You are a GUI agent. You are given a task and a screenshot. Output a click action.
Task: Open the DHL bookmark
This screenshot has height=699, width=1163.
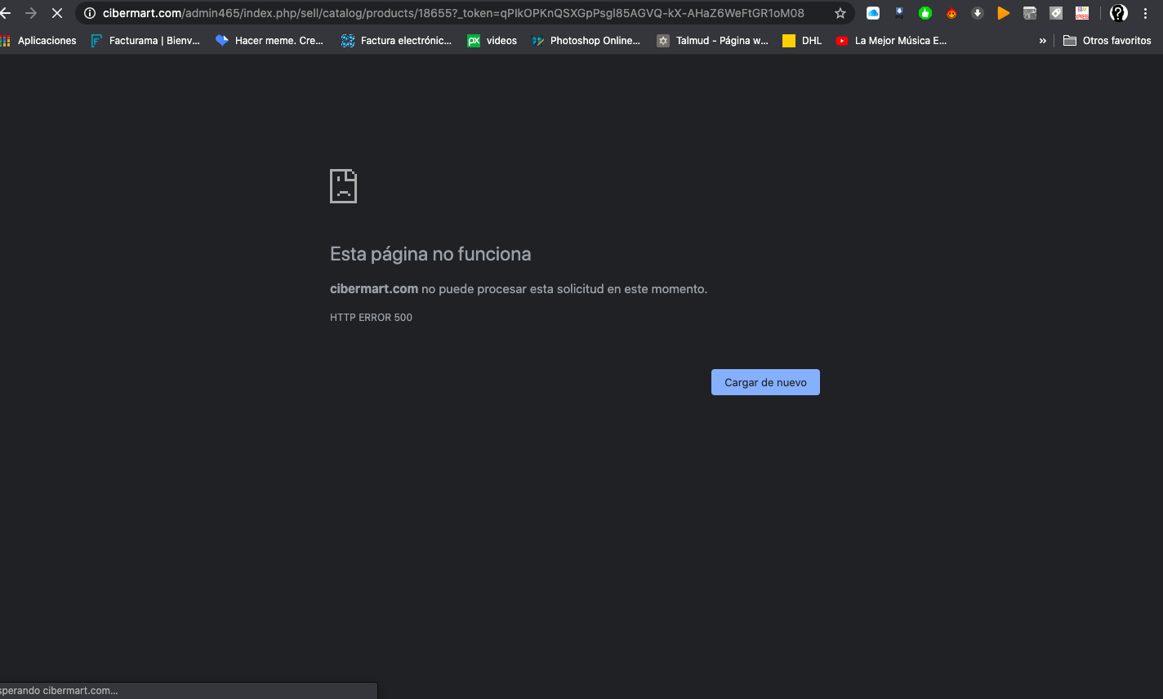click(x=802, y=40)
